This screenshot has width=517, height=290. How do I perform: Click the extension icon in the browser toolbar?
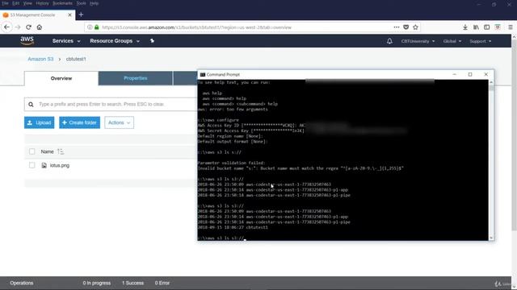498,27
